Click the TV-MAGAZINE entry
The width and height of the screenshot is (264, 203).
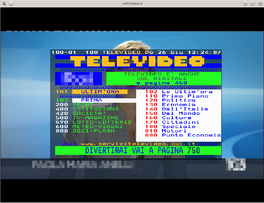coord(96,118)
